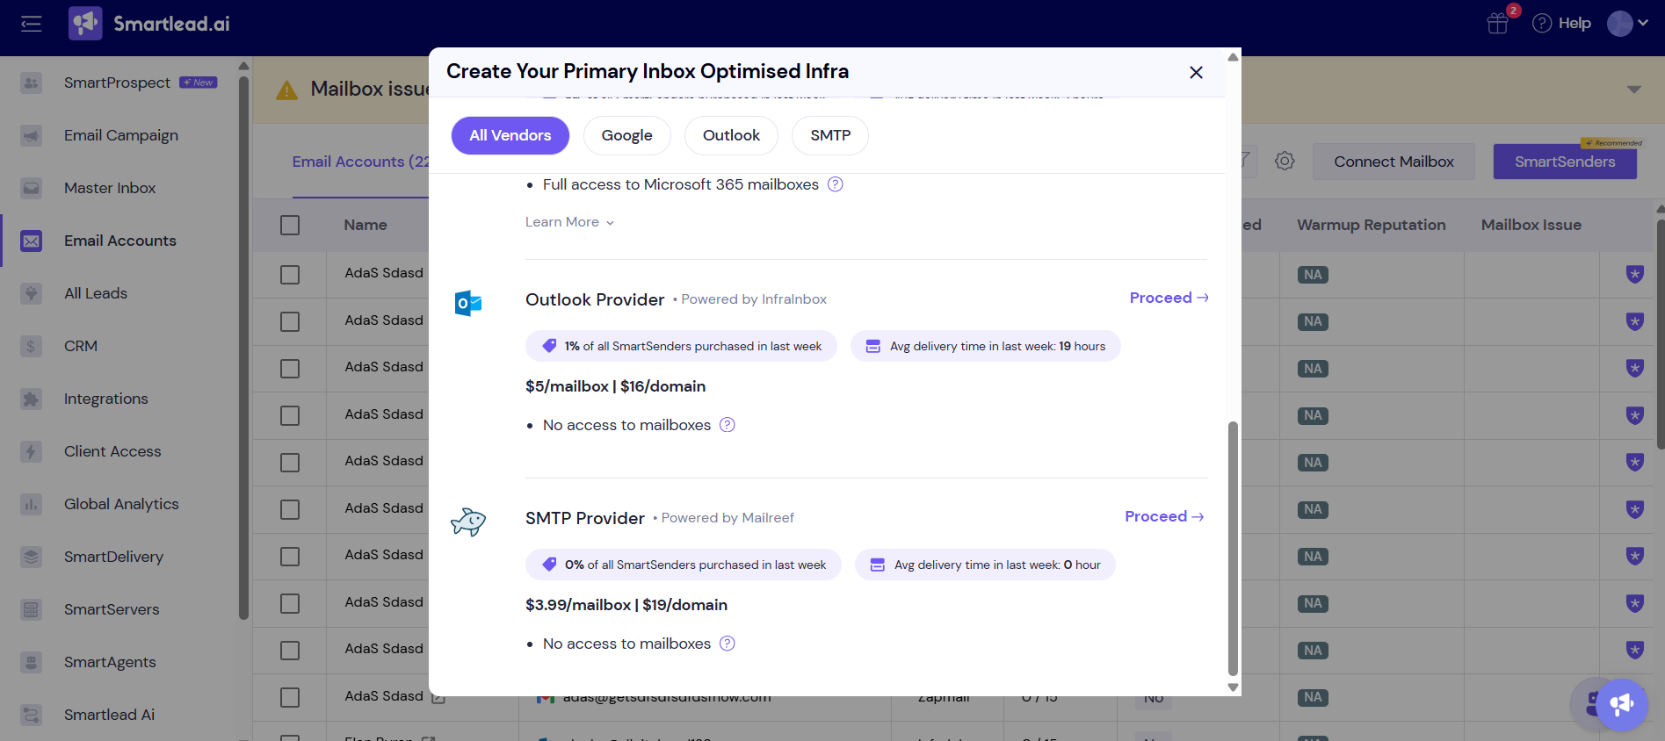Image resolution: width=1665 pixels, height=741 pixels.
Task: Expand the Mailbox issue banner arrow
Action: tap(1633, 90)
